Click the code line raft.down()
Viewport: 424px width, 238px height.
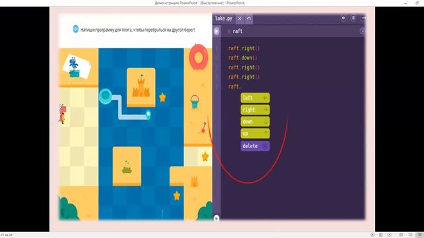tap(243, 58)
